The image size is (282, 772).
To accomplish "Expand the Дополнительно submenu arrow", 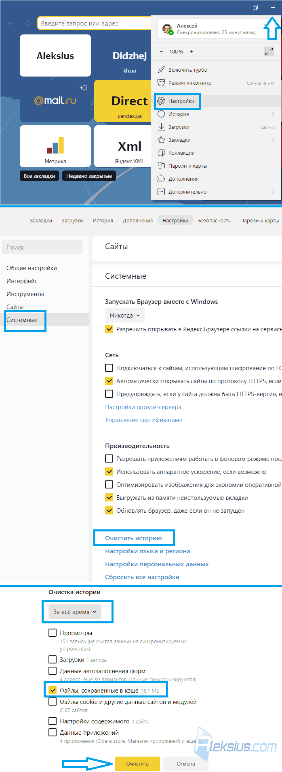I will tap(273, 192).
